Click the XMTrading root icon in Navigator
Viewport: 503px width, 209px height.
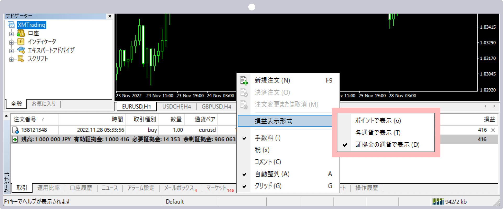pyautogui.click(x=11, y=25)
